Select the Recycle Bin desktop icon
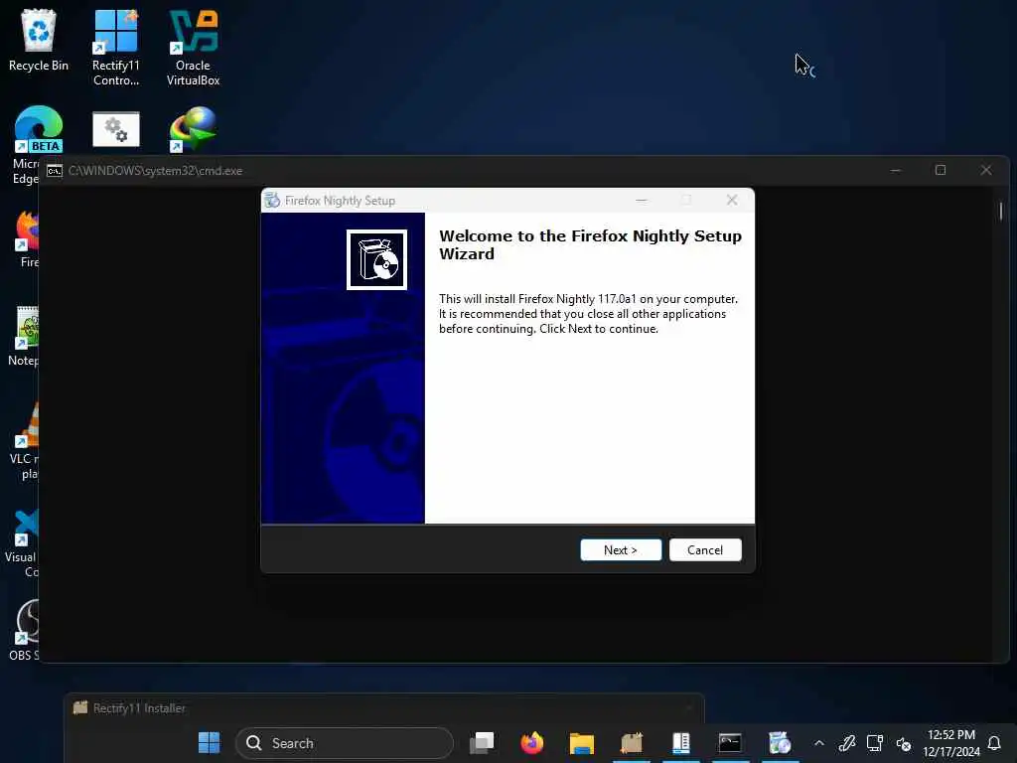Screen dimensions: 1017x763 coord(39,39)
